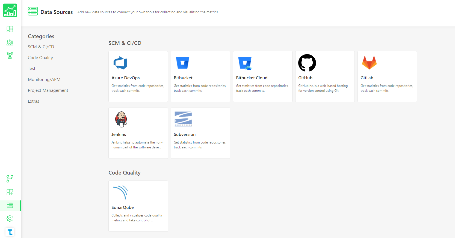The width and height of the screenshot is (455, 238).
Task: Click the SonarQube description text
Action: (137, 218)
